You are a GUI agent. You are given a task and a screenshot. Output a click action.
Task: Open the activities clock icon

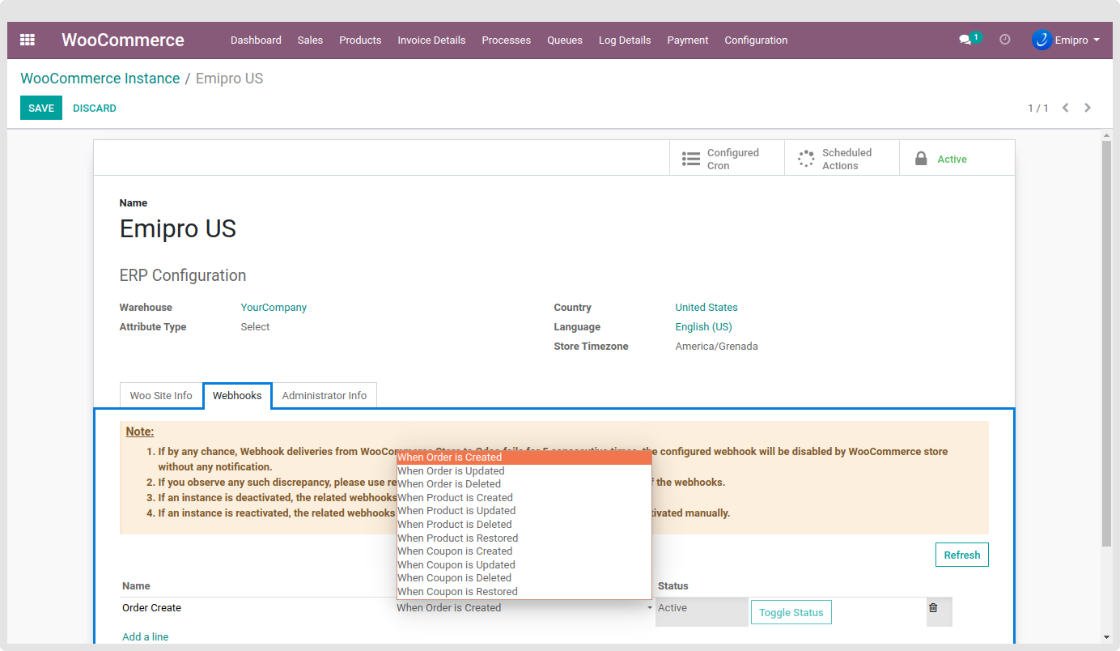click(1005, 40)
